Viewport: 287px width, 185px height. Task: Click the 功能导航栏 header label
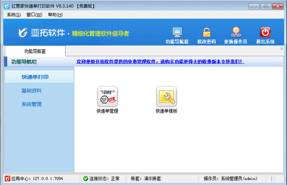(x=24, y=62)
